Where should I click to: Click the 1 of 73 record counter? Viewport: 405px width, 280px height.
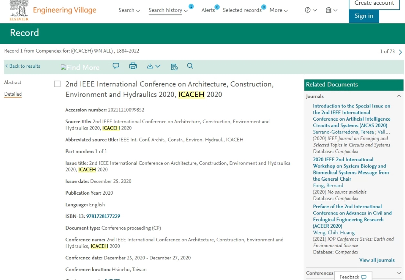pyautogui.click(x=387, y=52)
